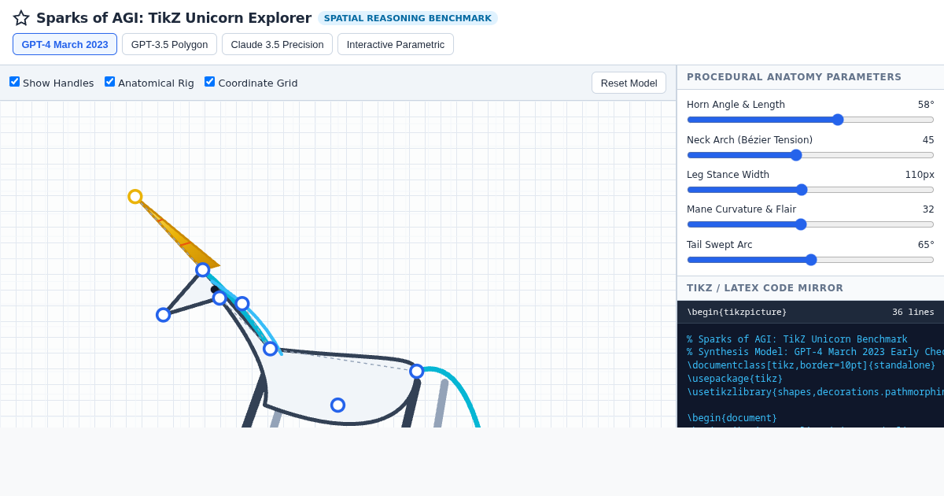Adjust the Leg Stance Width slider

(810, 190)
